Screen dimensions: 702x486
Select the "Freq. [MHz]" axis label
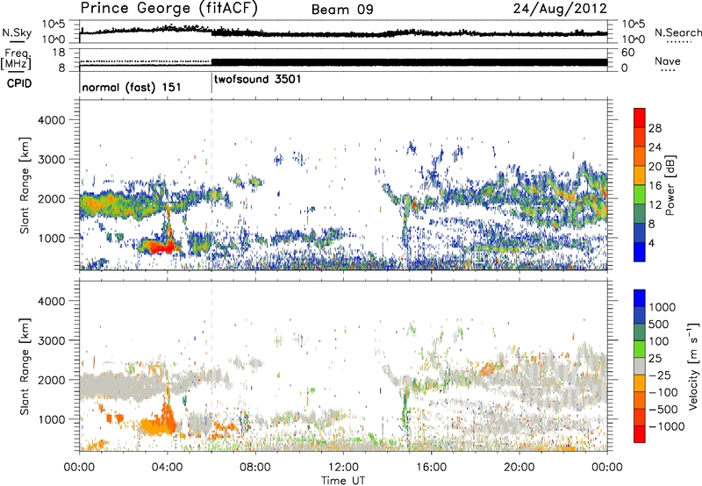16,59
